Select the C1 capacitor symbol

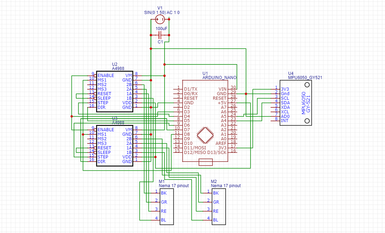160,35
